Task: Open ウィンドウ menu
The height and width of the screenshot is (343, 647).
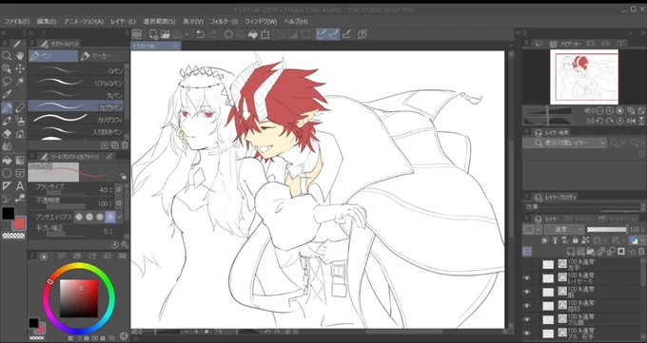Action: (261, 22)
